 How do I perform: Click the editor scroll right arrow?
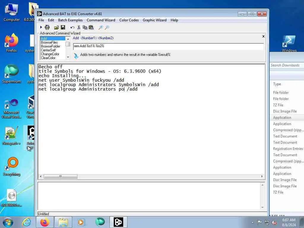262,176
